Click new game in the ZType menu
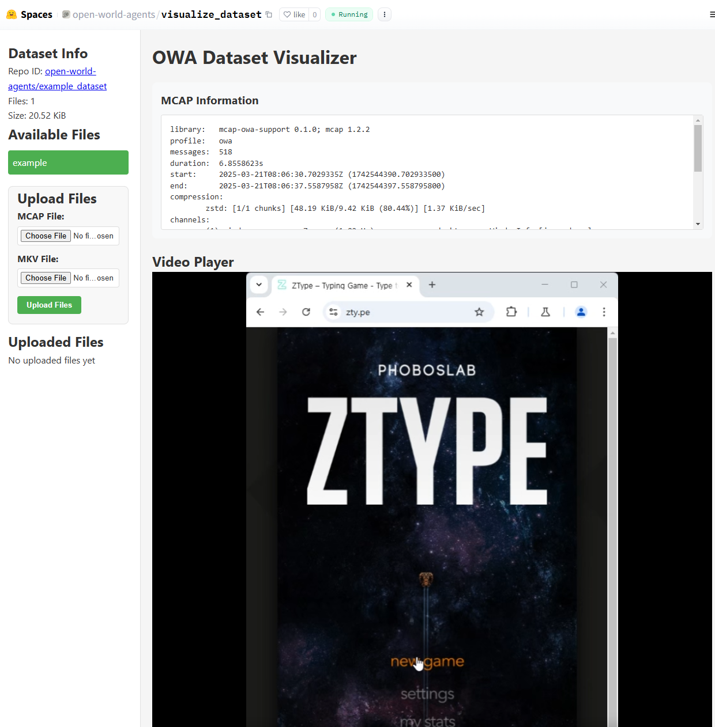715x727 pixels. click(427, 662)
